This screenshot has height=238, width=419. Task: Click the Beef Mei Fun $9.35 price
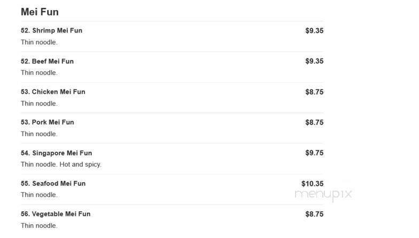pyautogui.click(x=314, y=61)
